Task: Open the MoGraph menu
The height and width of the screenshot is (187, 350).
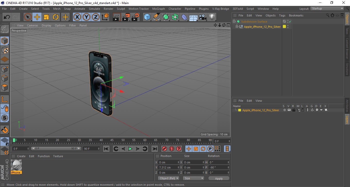Action: click(x=159, y=9)
